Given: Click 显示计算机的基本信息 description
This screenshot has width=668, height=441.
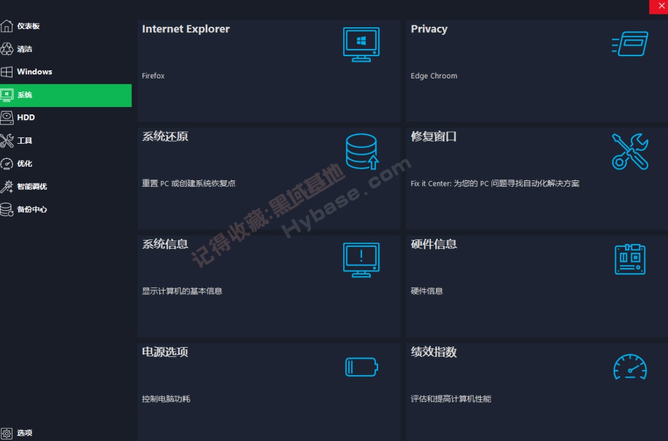Looking at the screenshot, I should pyautogui.click(x=182, y=292).
